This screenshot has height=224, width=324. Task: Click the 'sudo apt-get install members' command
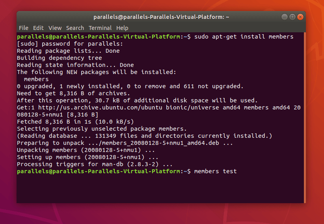point(244,37)
